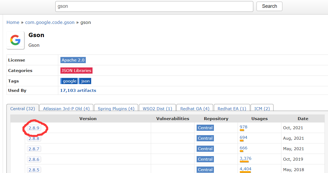Click the google tag badge

point(69,81)
